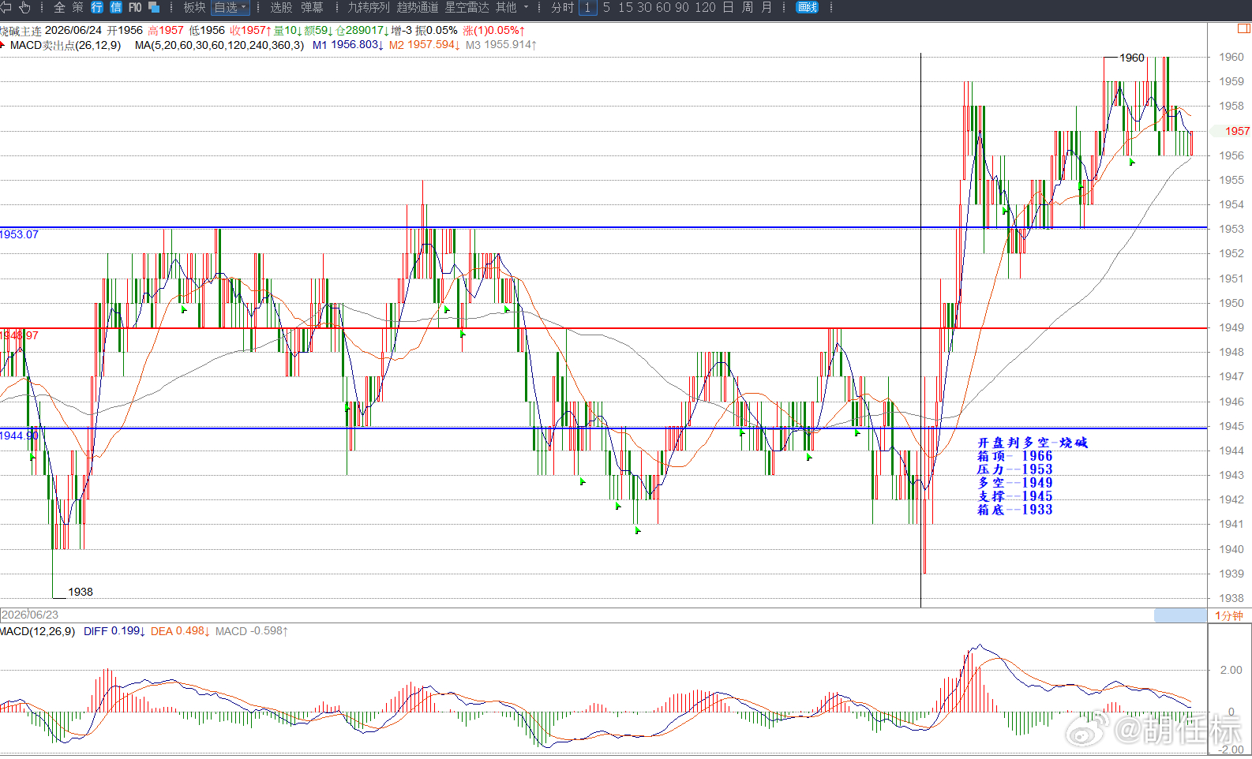This screenshot has height=759, width=1252.
Task: Select the 1 minute period
Action: 587,7
